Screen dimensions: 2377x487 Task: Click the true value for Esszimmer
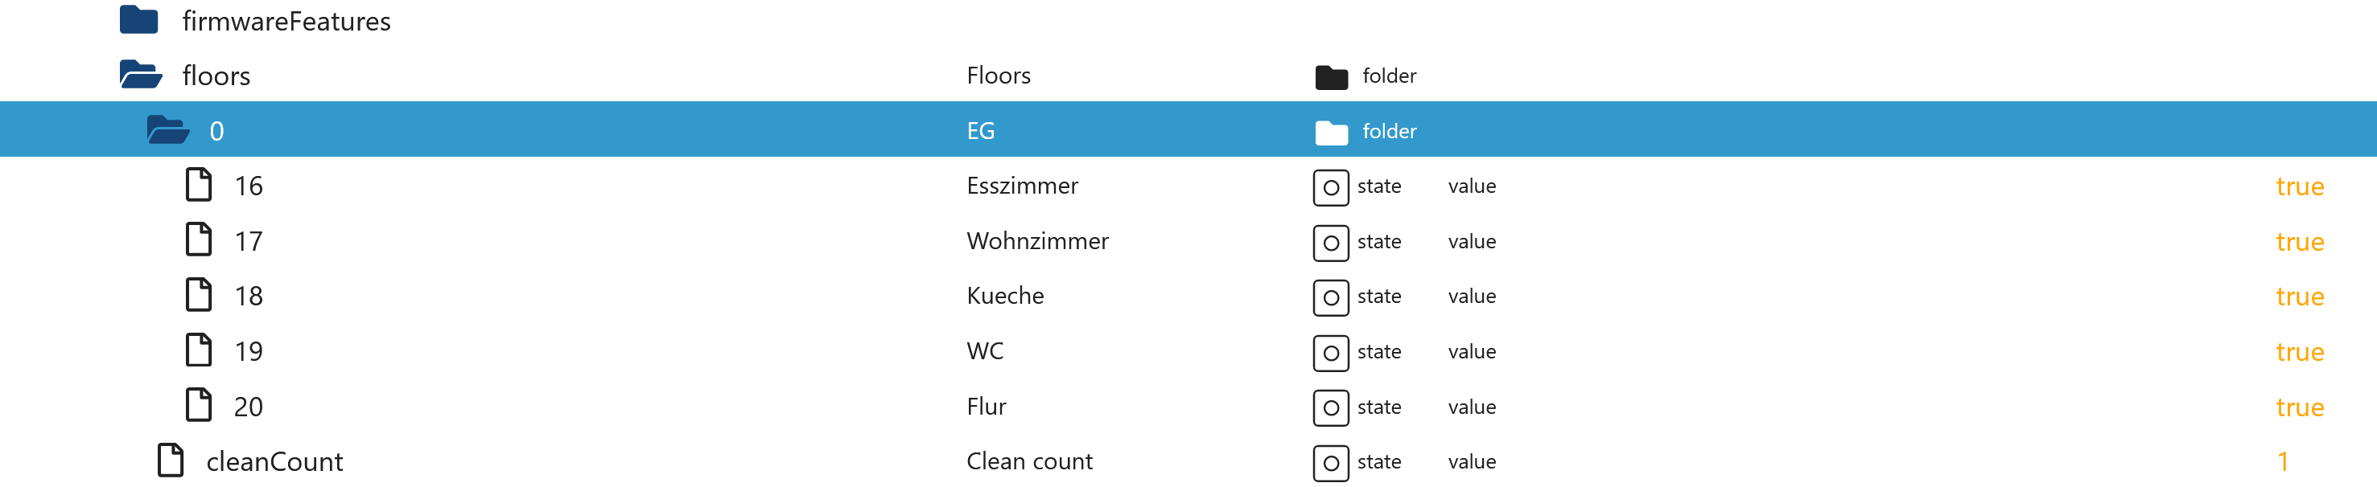pos(2300,186)
